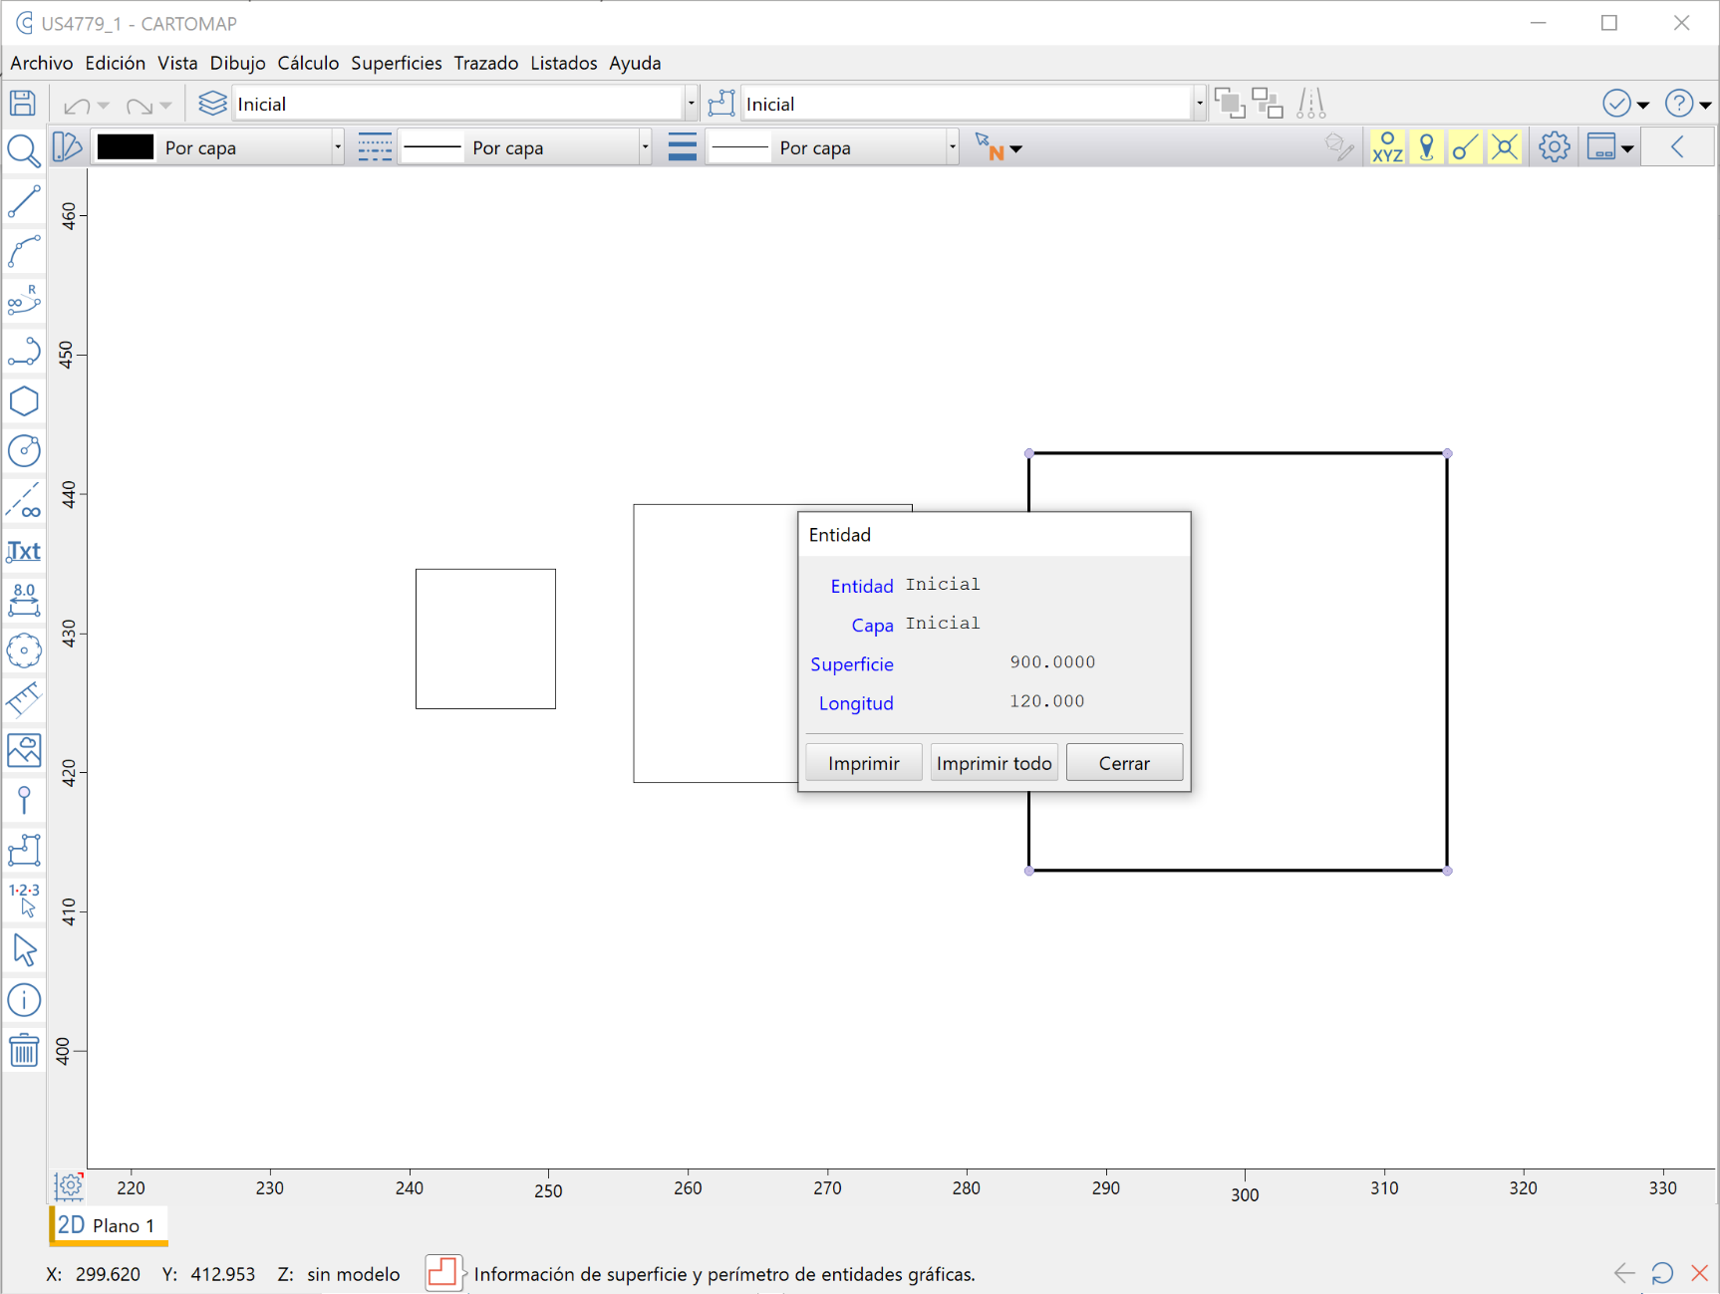Select the polyline with arc tool
1720x1294 pixels.
[24, 351]
